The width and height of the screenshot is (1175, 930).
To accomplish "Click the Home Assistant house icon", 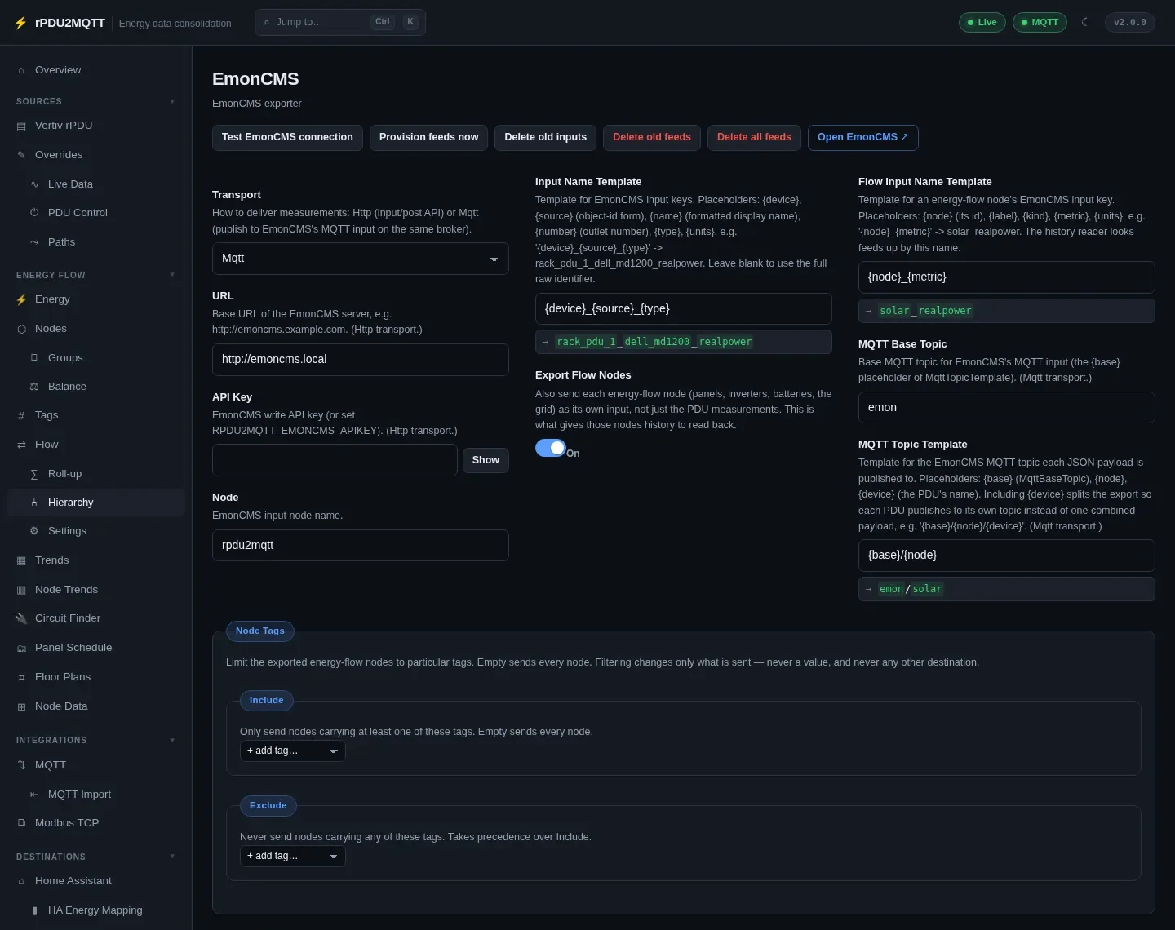I will [x=21, y=881].
